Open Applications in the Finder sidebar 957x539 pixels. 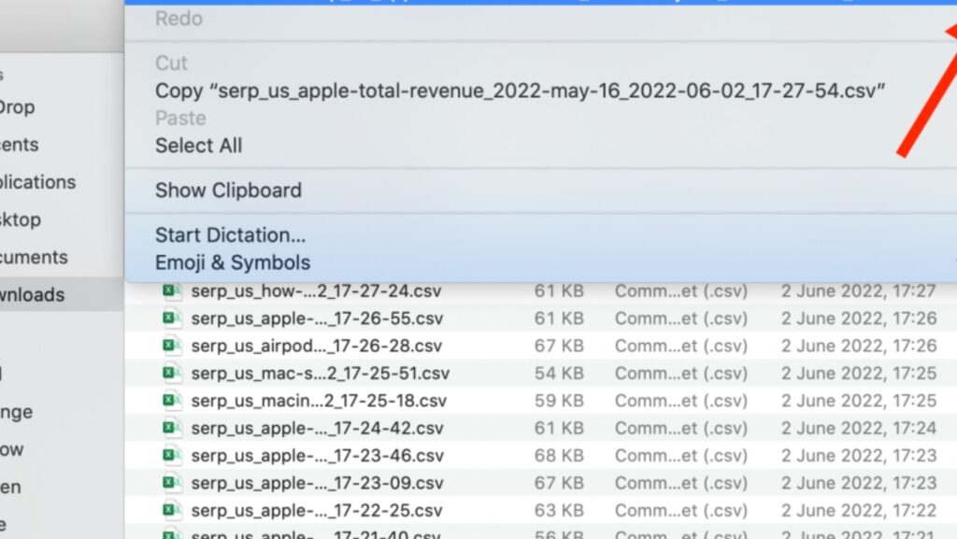37,182
